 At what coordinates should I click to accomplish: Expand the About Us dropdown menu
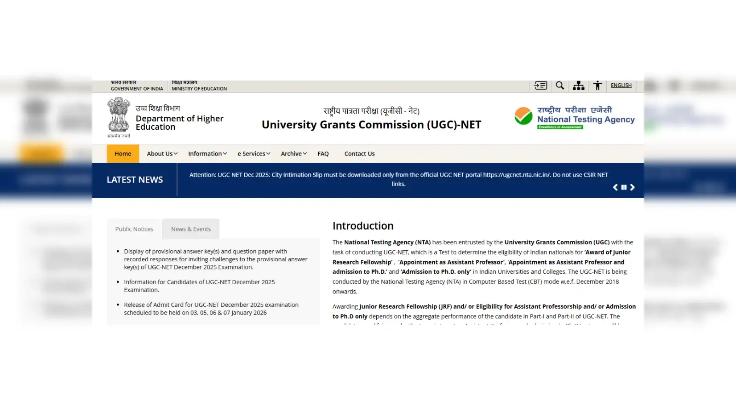pos(162,154)
